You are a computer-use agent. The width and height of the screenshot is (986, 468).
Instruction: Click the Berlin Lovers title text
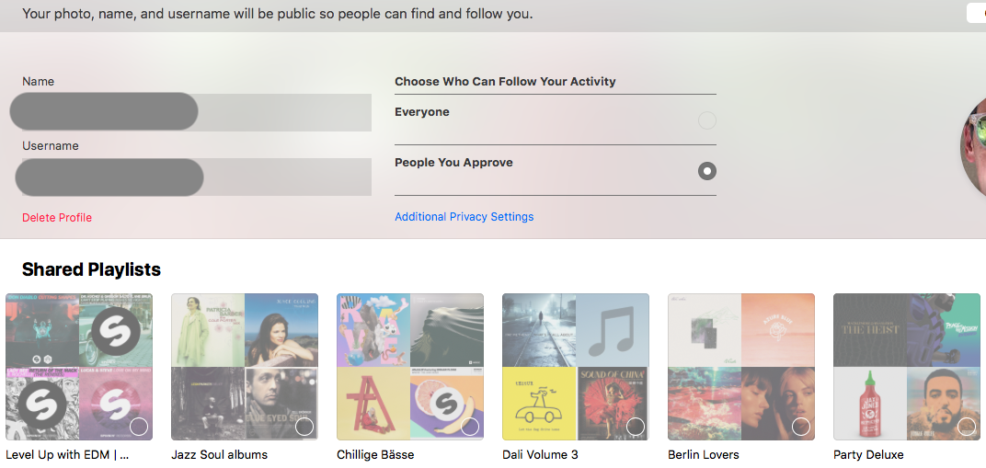tap(704, 455)
